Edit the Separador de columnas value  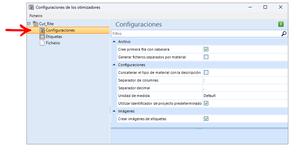coord(245,80)
